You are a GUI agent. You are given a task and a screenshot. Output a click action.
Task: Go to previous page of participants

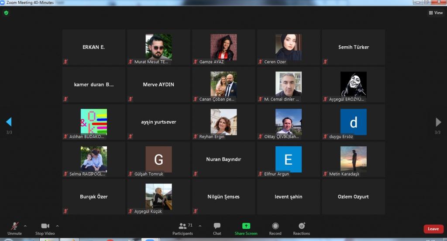point(9,122)
